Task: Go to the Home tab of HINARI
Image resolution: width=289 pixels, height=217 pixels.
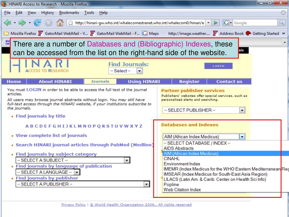Action: pos(14,81)
